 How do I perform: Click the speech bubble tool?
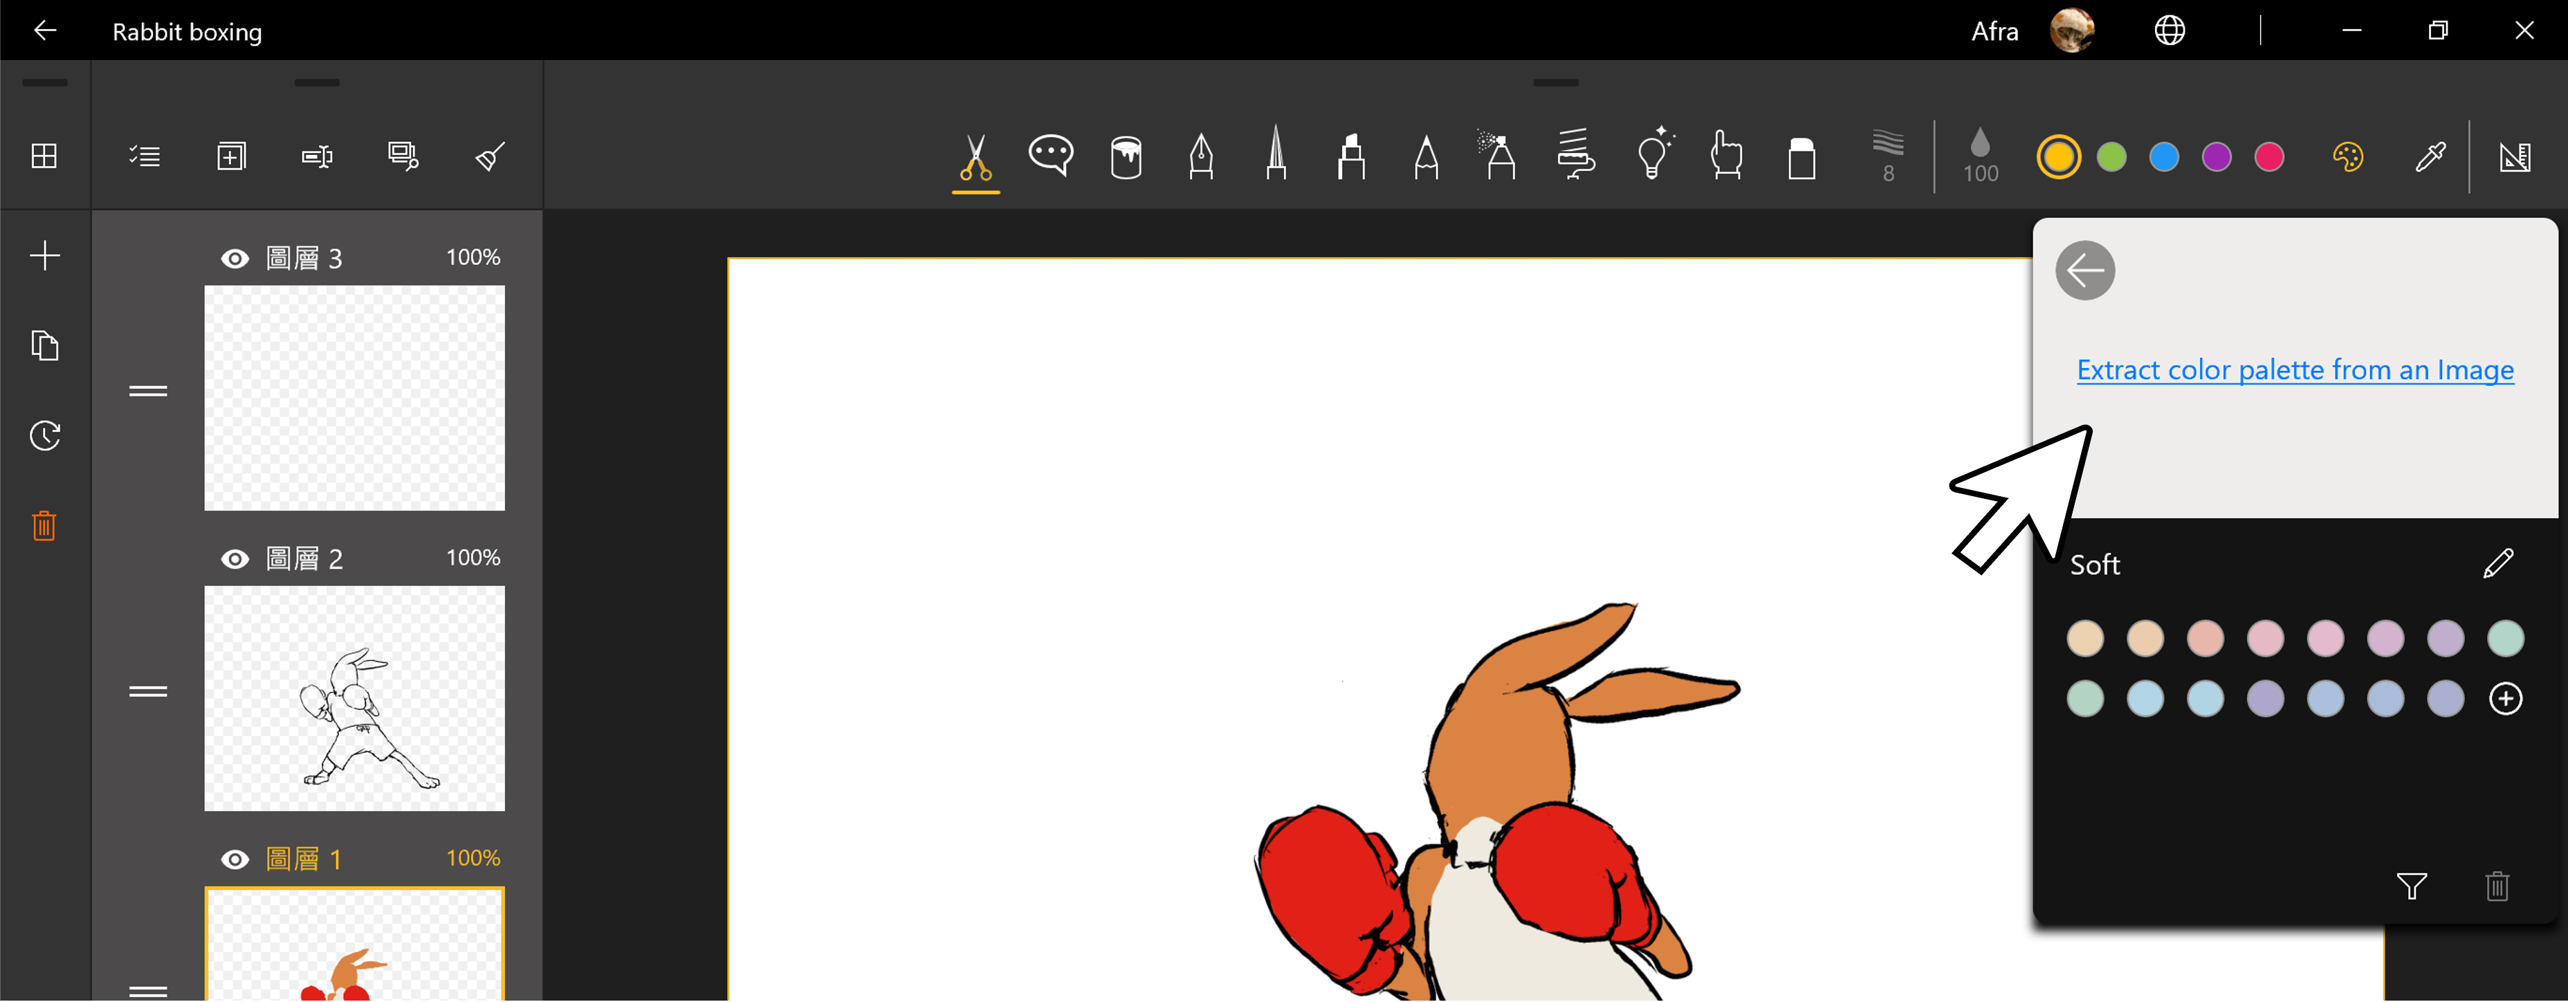1051,156
